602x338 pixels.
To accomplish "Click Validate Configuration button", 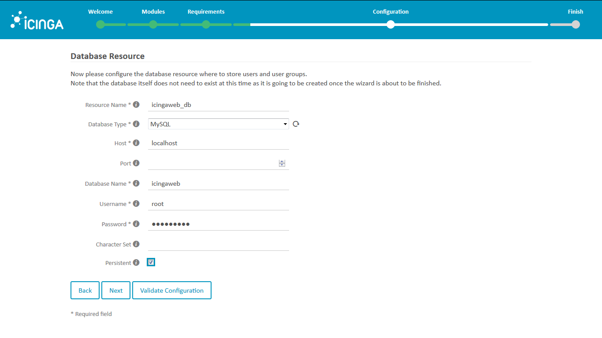I will pyautogui.click(x=172, y=290).
